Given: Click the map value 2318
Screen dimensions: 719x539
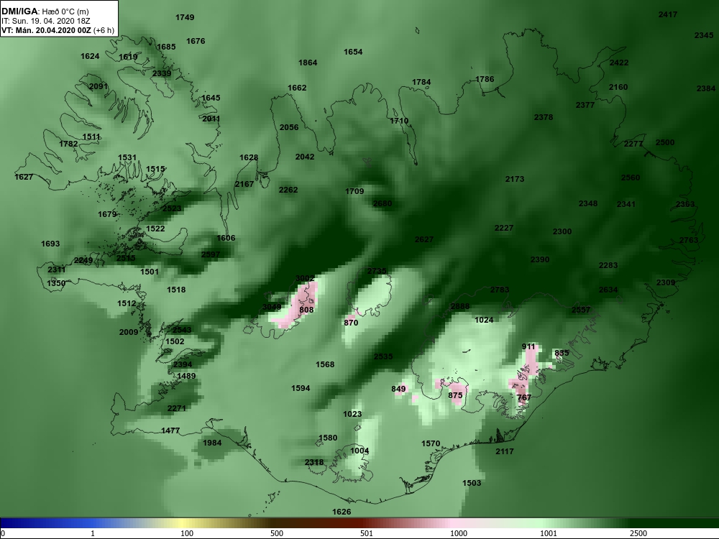Looking at the screenshot, I should pyautogui.click(x=314, y=462).
